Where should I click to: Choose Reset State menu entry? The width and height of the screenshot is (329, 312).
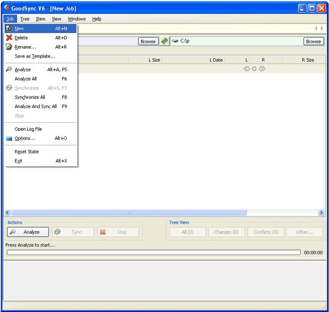click(x=40, y=152)
